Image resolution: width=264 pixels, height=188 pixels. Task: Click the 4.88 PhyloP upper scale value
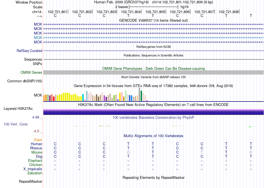(x=36, y=117)
